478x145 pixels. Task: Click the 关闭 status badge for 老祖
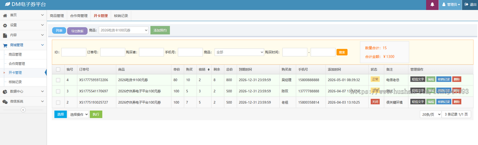[375, 102]
